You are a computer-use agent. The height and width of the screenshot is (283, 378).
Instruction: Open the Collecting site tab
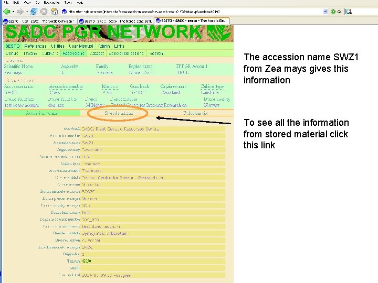click(195, 113)
